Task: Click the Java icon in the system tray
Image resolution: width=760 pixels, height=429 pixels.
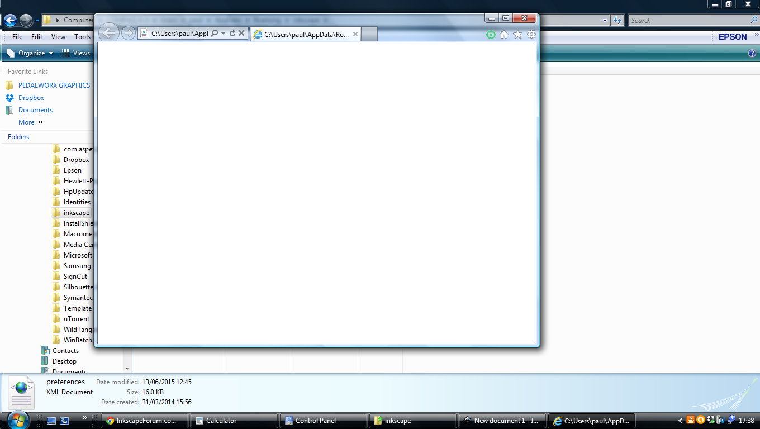Action: coord(691,420)
